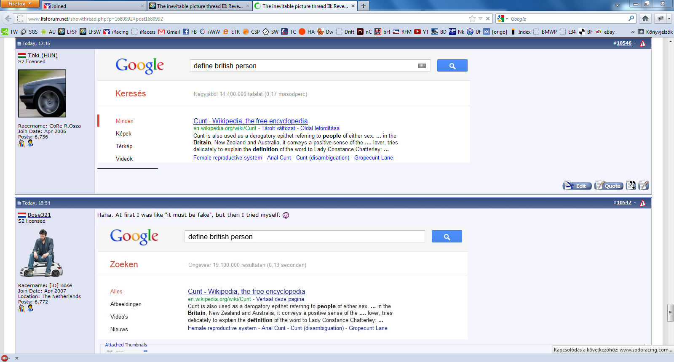Close the loading 'The inevitable picture thread' tab
Image resolution: width=674 pixels, height=362 pixels.
coord(353,6)
